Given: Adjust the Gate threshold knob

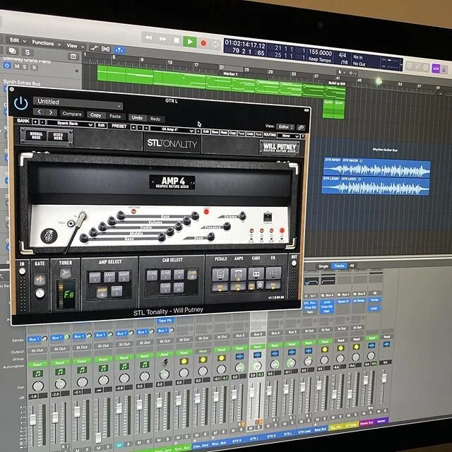Looking at the screenshot, I should pyautogui.click(x=40, y=294).
